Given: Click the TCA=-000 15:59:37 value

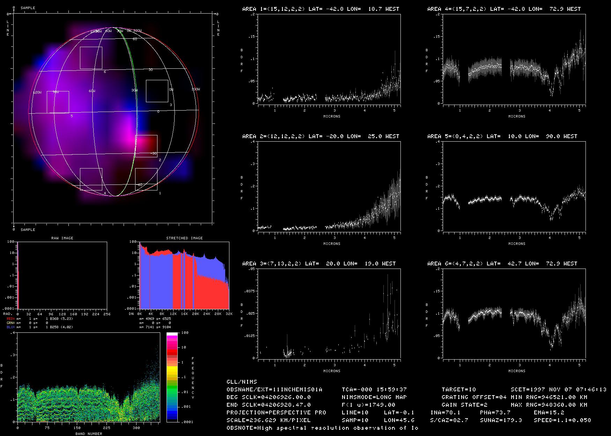Looking at the screenshot, I should click(374, 390).
